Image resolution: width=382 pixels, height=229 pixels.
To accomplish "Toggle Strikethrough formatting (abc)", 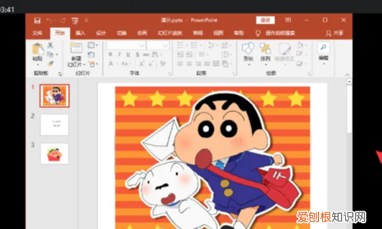I will 146,55.
